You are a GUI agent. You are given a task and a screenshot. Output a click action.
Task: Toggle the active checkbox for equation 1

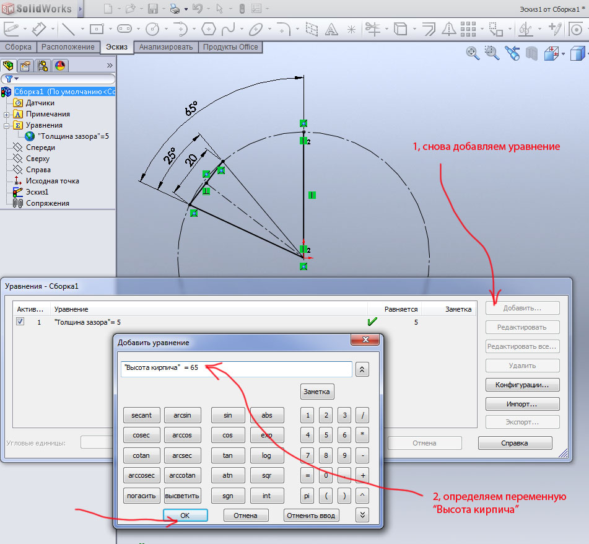20,322
